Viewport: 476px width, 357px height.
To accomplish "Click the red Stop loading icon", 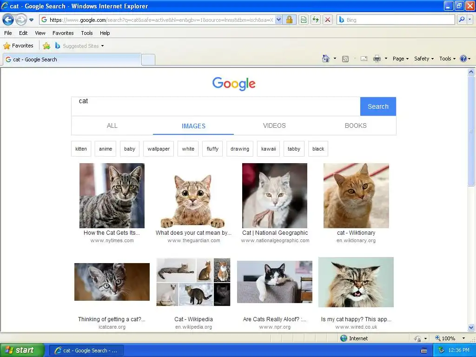I will tap(328, 20).
